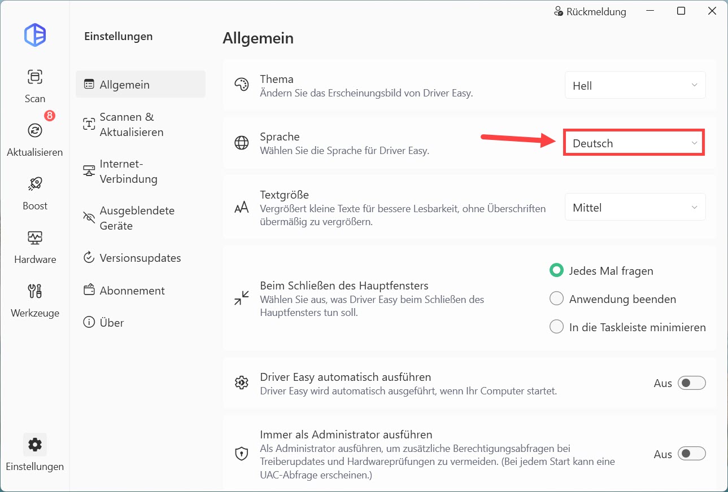Open the Aktualisieren update icon
This screenshot has height=492, width=728.
coord(35,130)
